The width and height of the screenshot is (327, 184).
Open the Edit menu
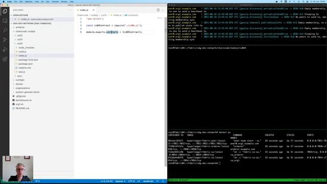click(21, 2)
